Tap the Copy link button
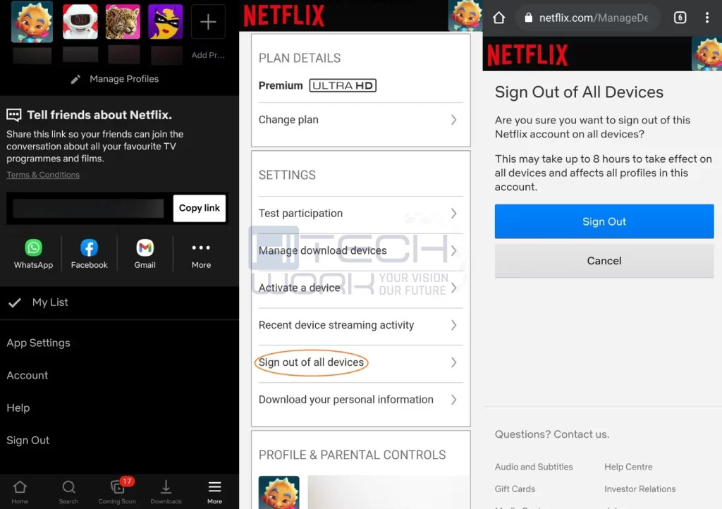This screenshot has height=509, width=722. [x=200, y=208]
